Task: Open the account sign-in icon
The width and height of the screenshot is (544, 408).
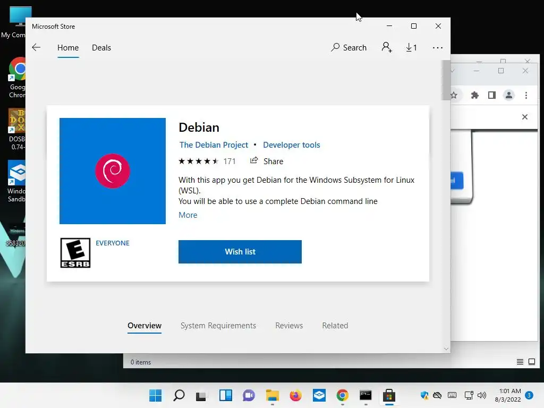Action: tap(387, 47)
